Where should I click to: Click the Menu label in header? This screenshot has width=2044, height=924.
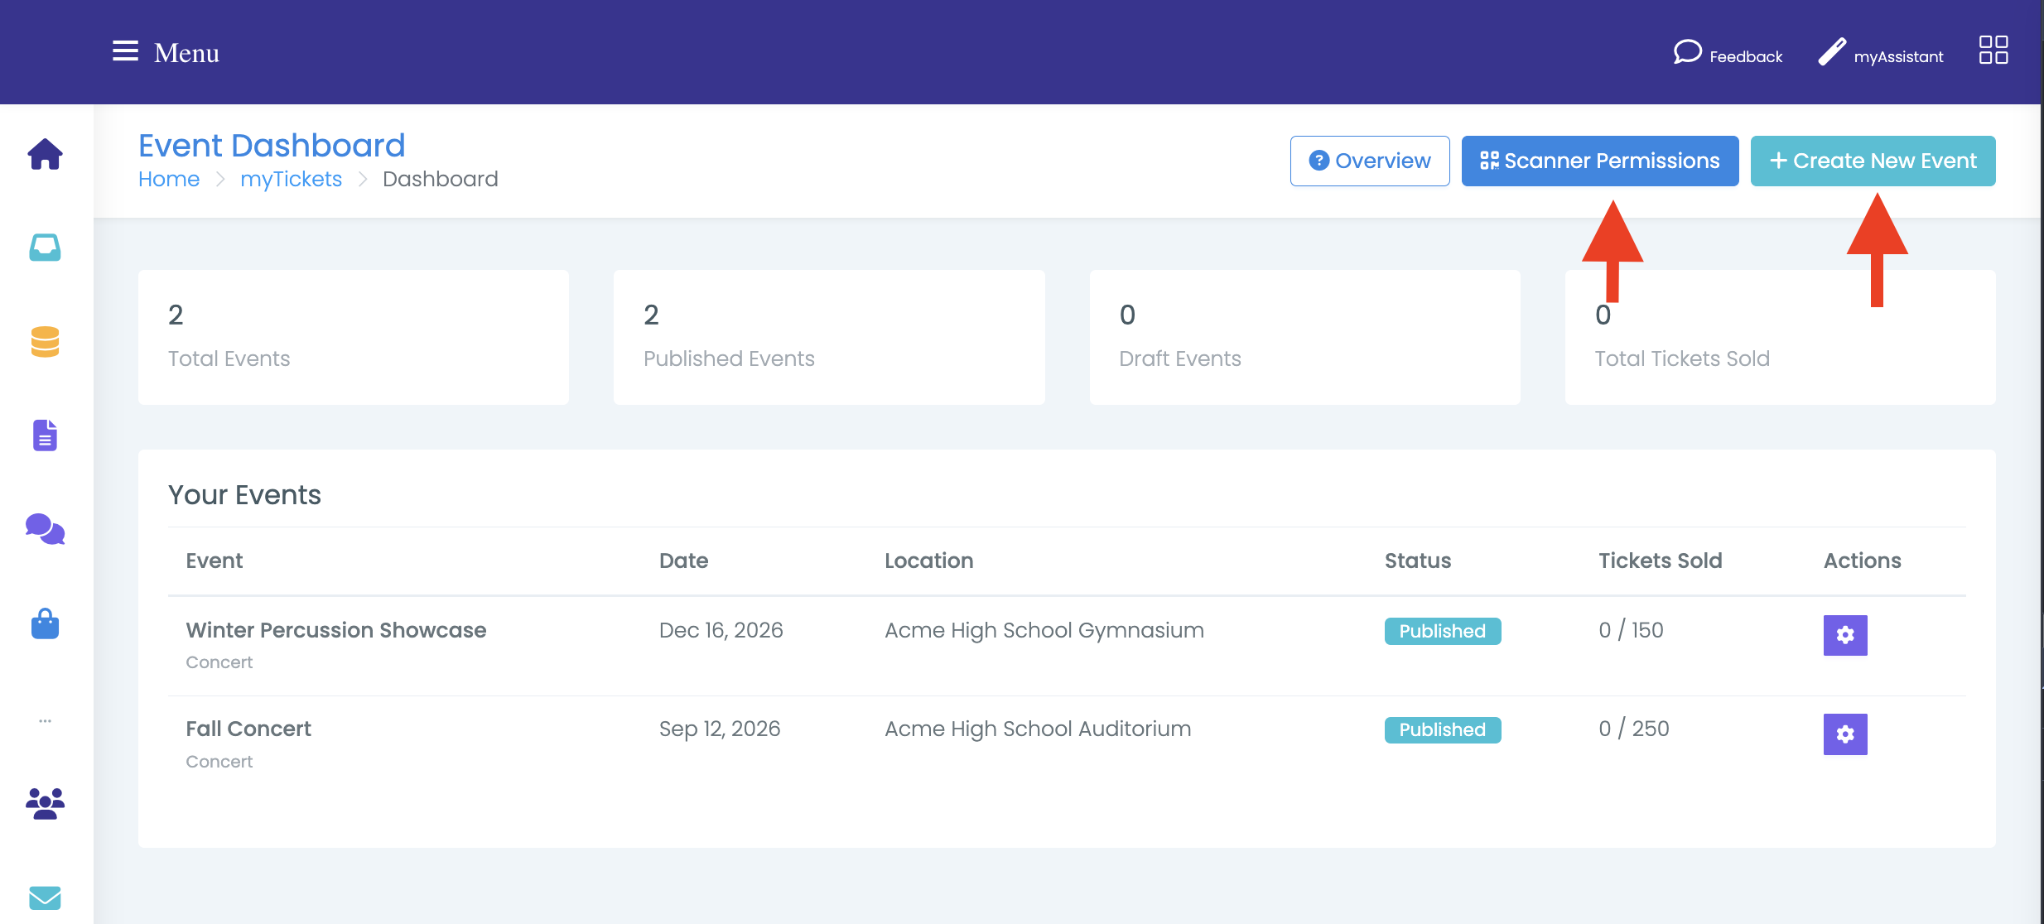[186, 53]
